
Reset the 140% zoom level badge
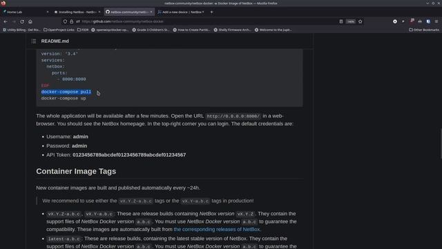click(351, 21)
